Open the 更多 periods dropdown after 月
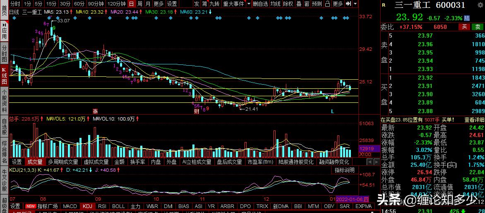The height and width of the screenshot is (213, 485). 158,4
